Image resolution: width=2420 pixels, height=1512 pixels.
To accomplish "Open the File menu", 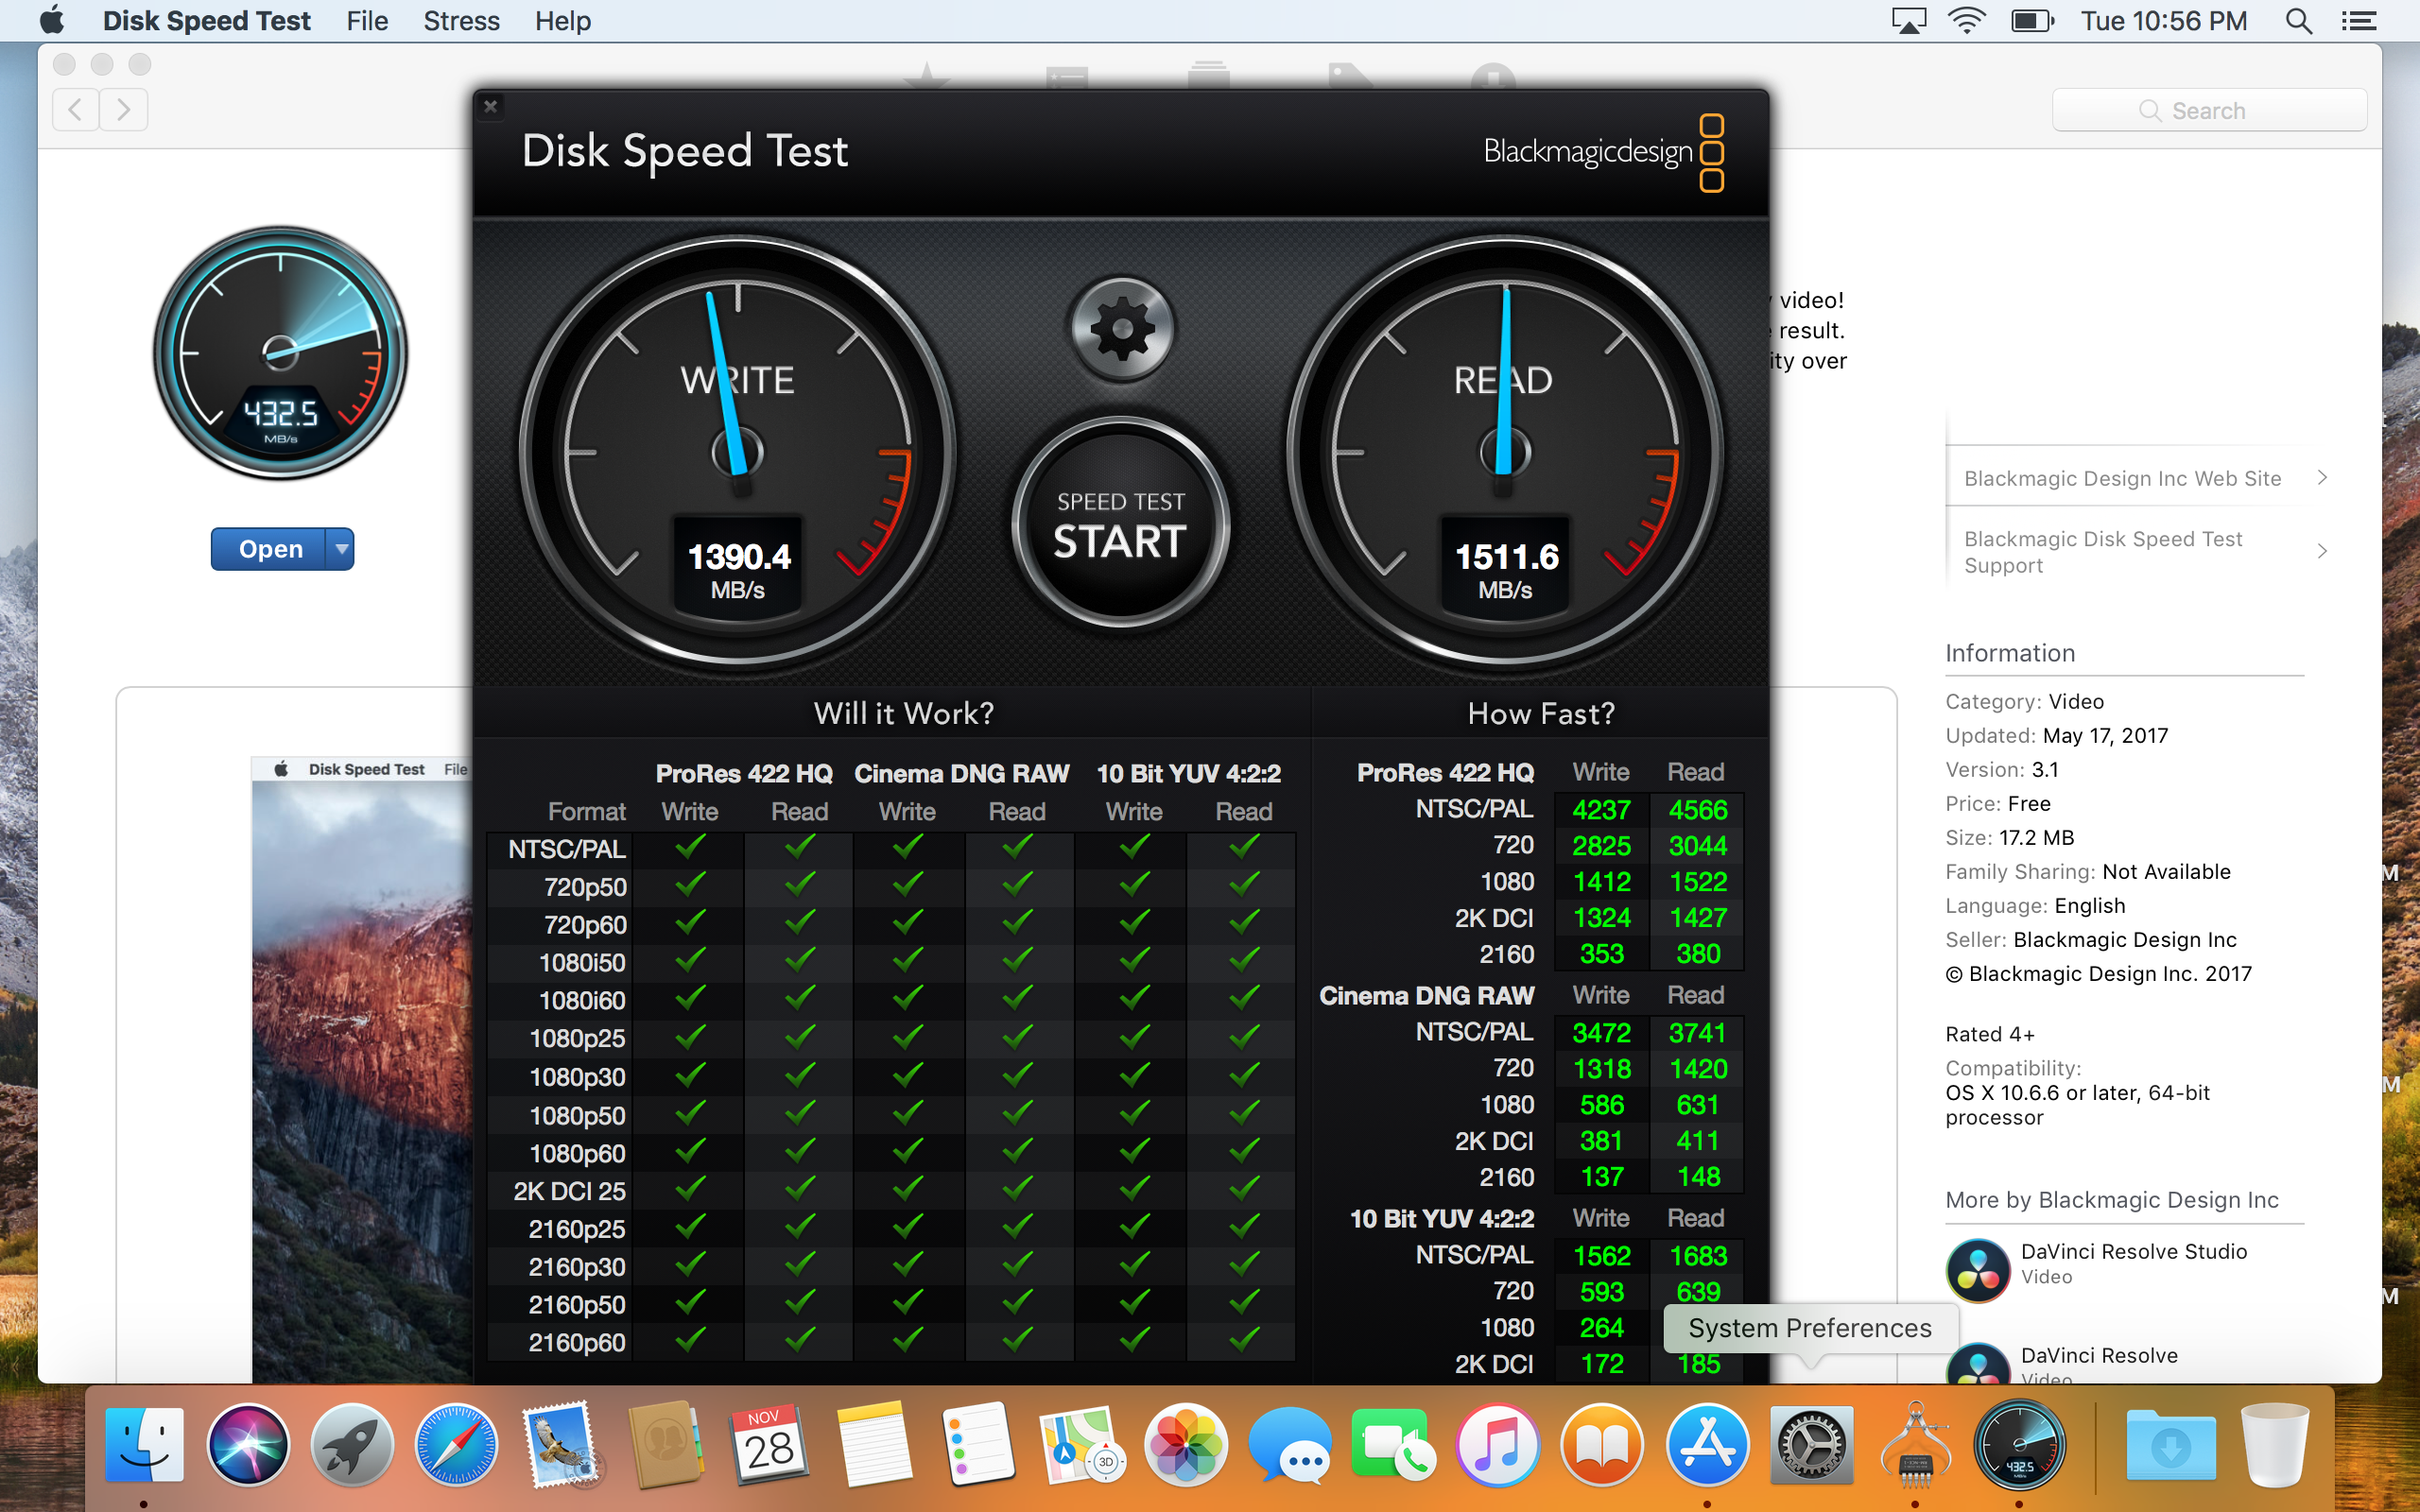I will coord(367,20).
